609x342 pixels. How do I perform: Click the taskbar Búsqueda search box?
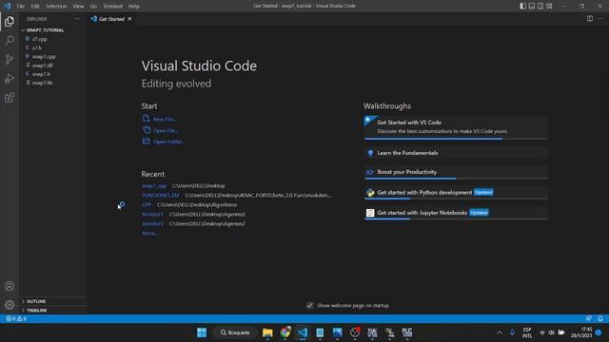click(x=235, y=332)
